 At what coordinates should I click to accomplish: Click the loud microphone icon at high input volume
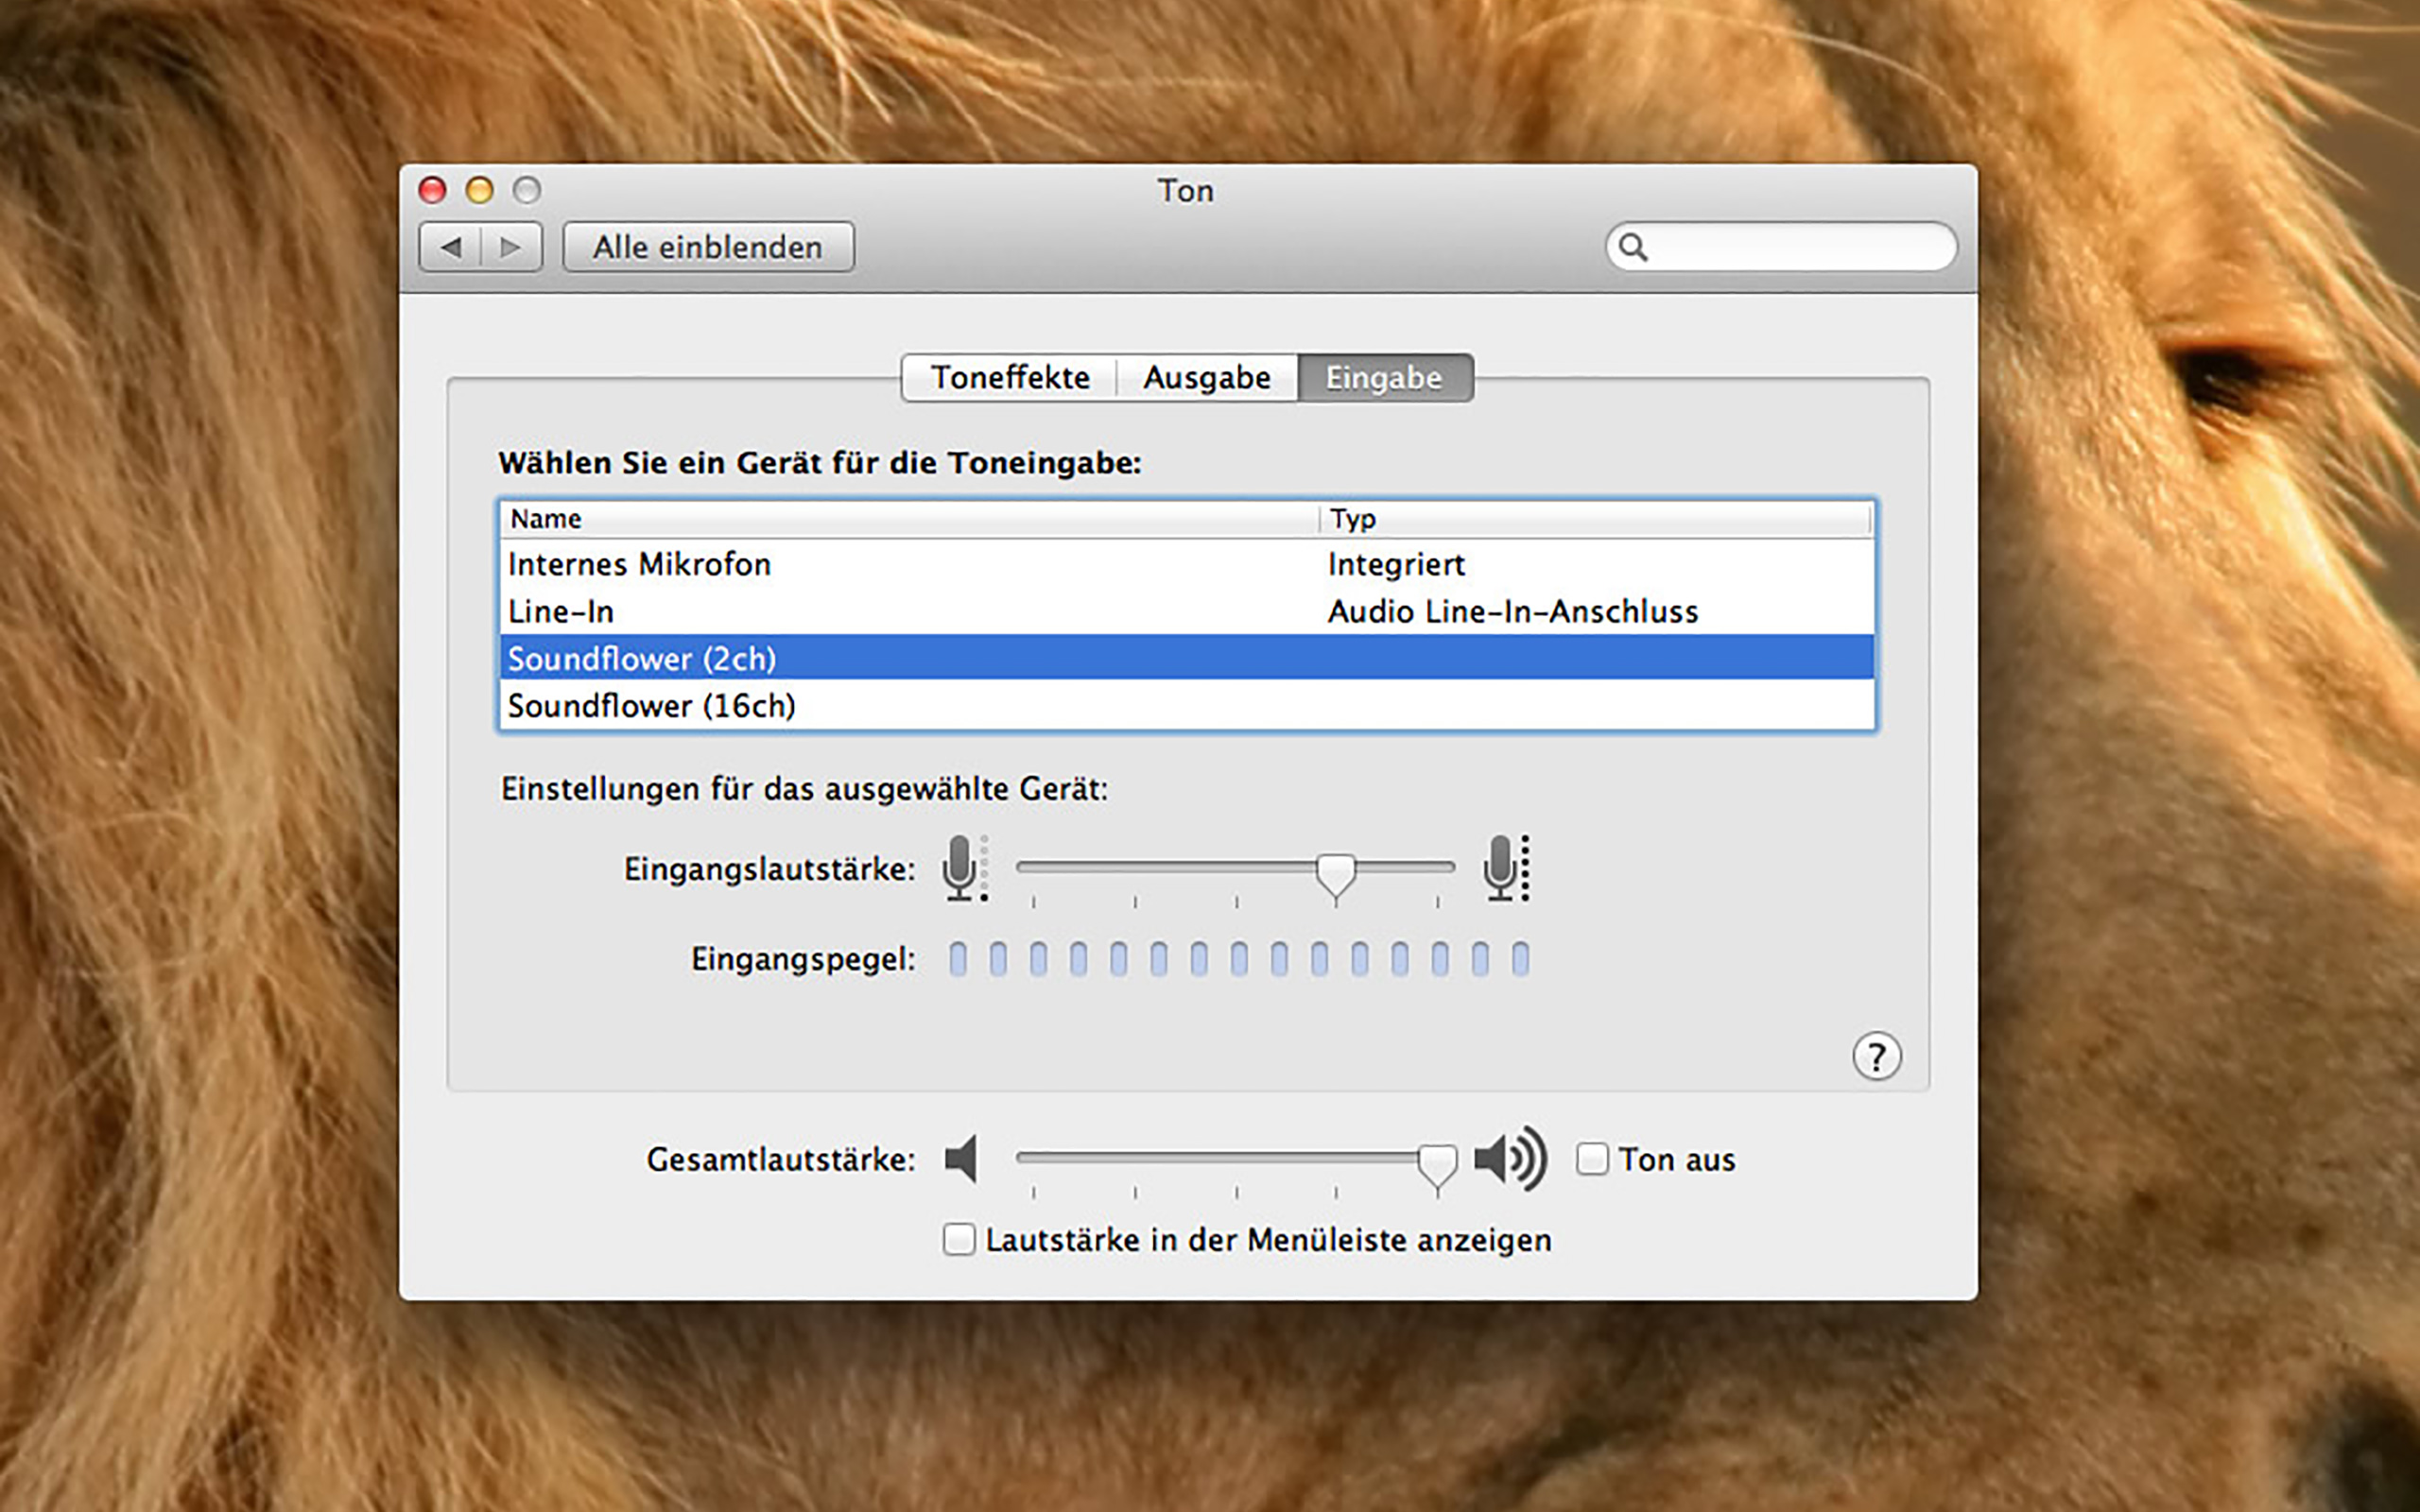click(x=1506, y=868)
